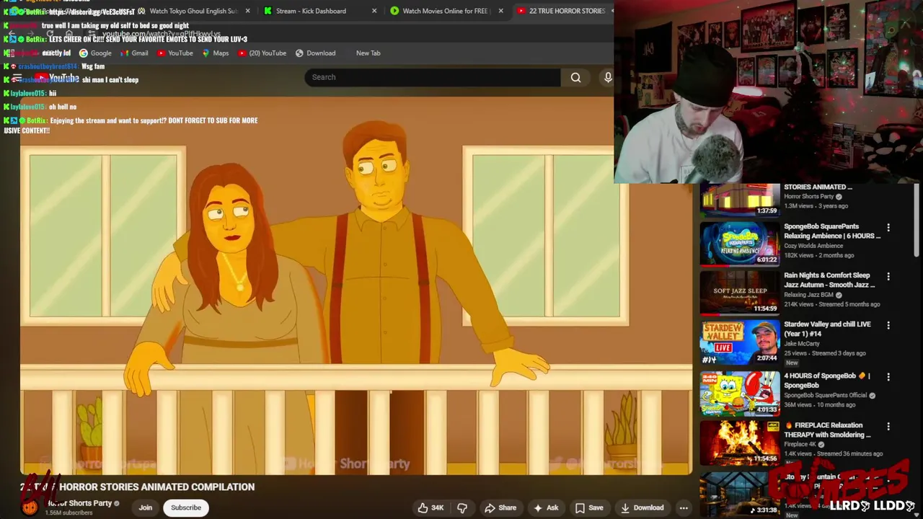This screenshot has height=519, width=923.
Task: Select the 22 TRUE HORROR STORIES tab
Action: (566, 11)
